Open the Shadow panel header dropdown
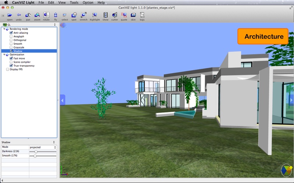The image size is (294, 183). pos(54,142)
